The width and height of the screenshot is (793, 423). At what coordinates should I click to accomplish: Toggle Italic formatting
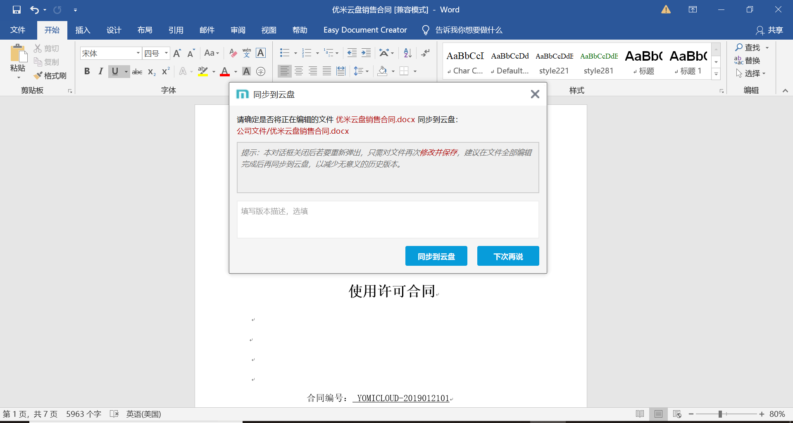pyautogui.click(x=100, y=71)
